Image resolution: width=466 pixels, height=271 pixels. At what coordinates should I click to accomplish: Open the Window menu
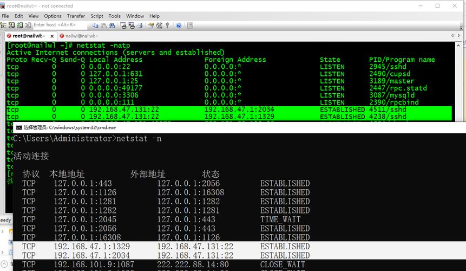135,16
